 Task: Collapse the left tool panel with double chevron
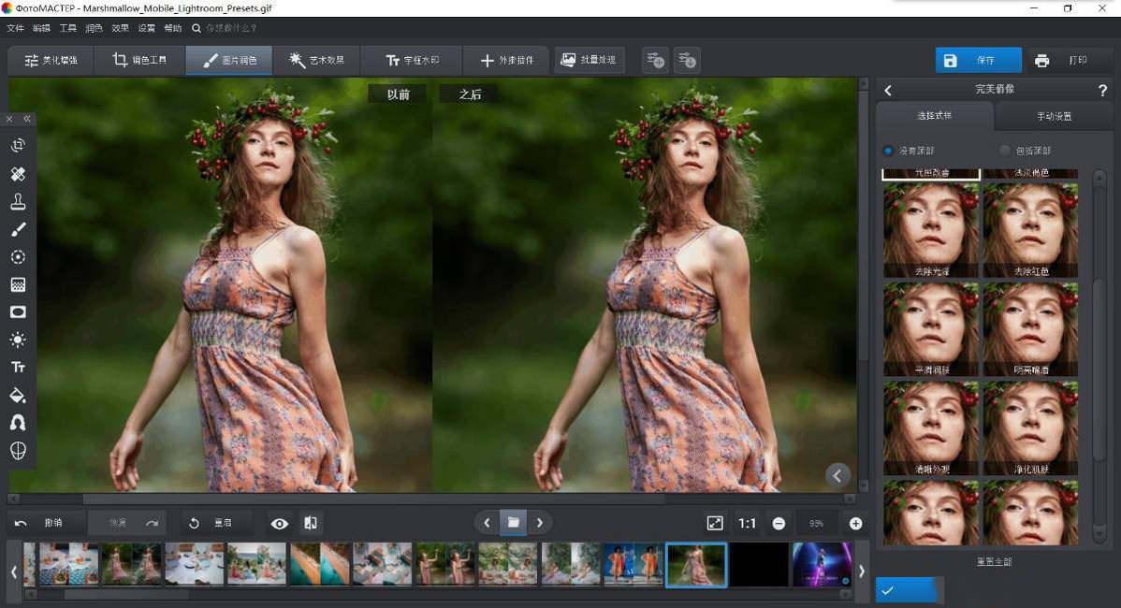(x=27, y=119)
